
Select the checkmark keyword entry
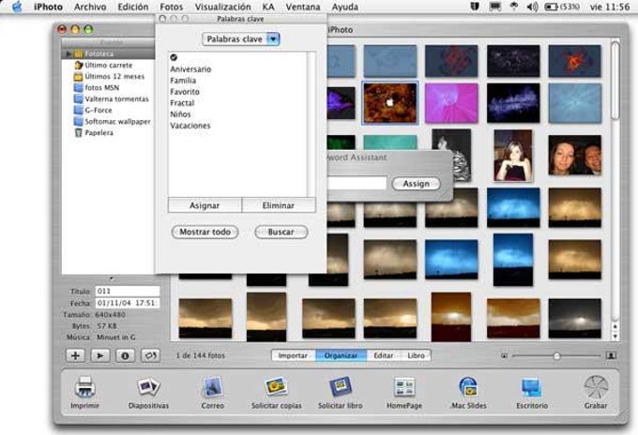(x=174, y=57)
